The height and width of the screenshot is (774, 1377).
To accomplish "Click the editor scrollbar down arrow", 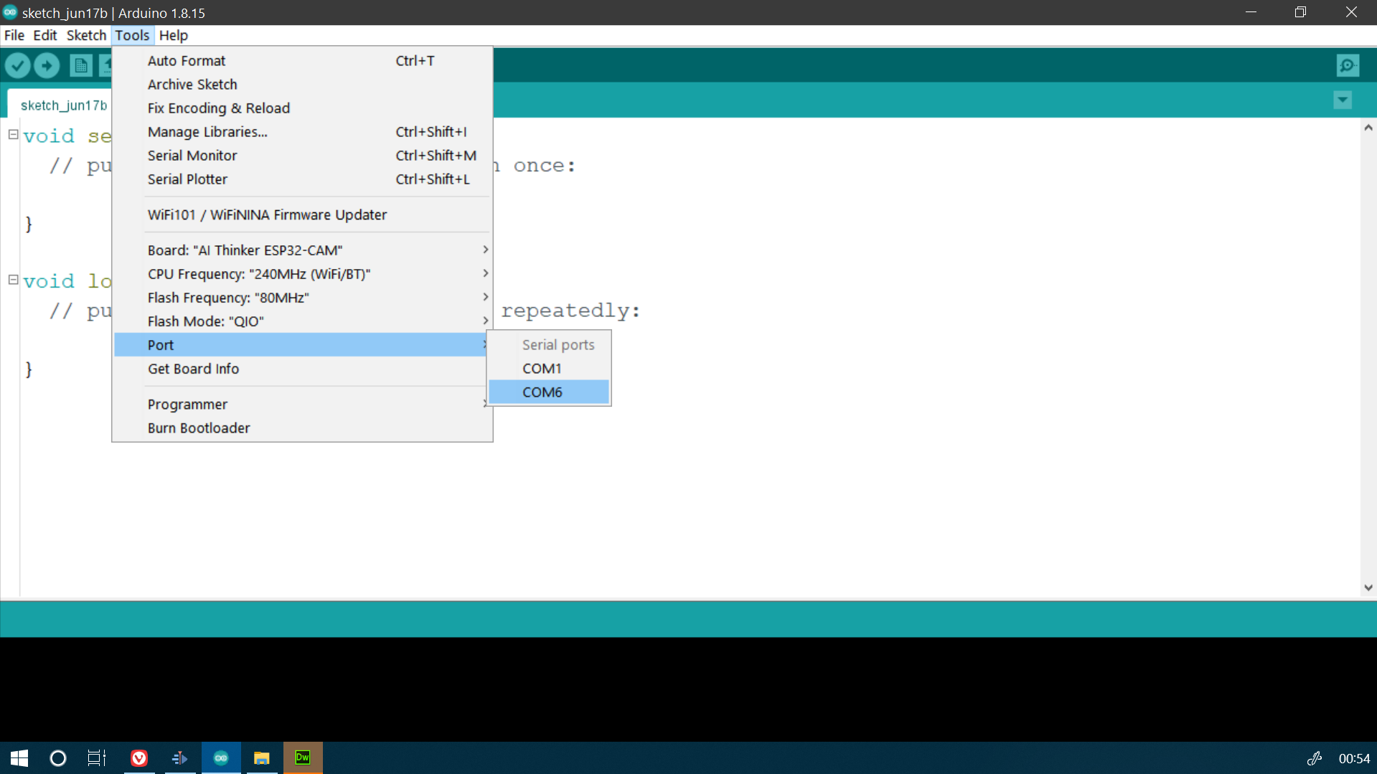I will (1368, 587).
